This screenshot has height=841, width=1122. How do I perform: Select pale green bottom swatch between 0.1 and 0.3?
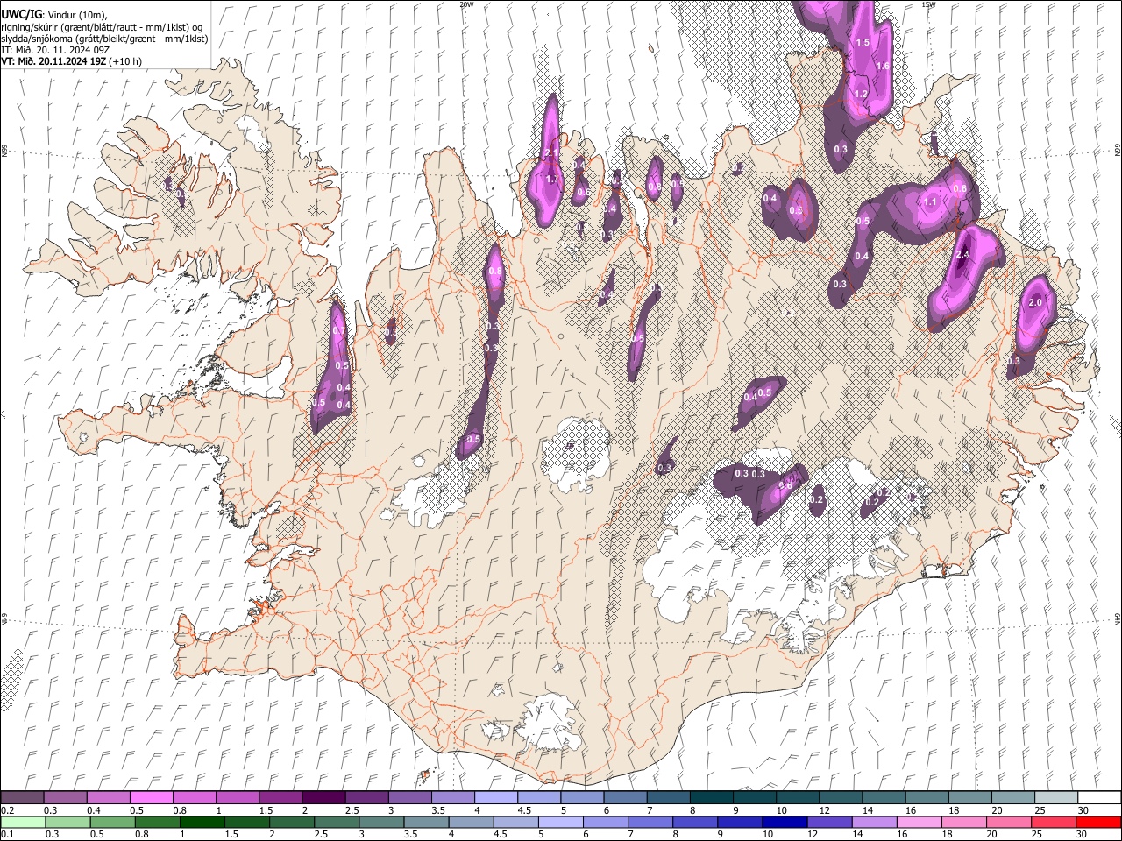22,823
